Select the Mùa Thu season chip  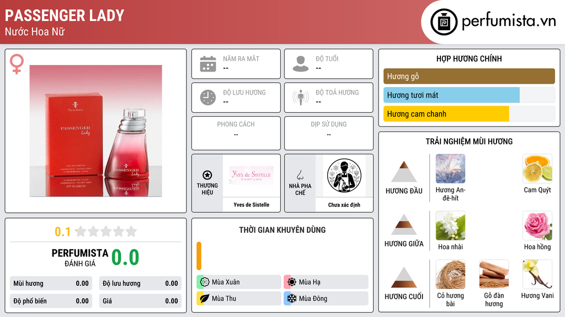(239, 298)
